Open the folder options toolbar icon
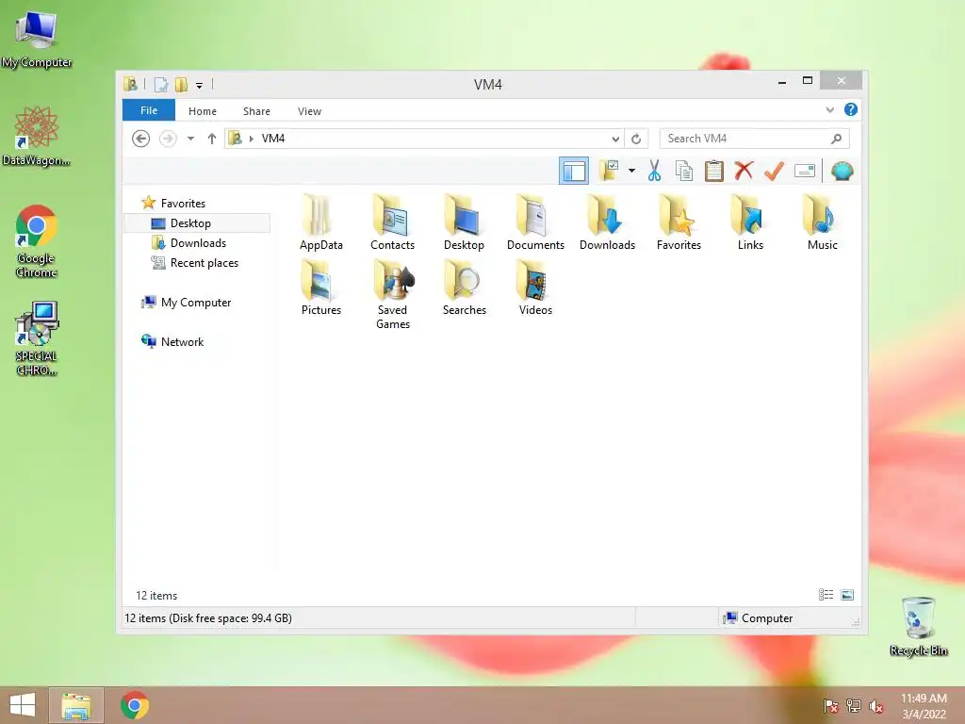Viewport: 965px width, 724px height. click(610, 171)
